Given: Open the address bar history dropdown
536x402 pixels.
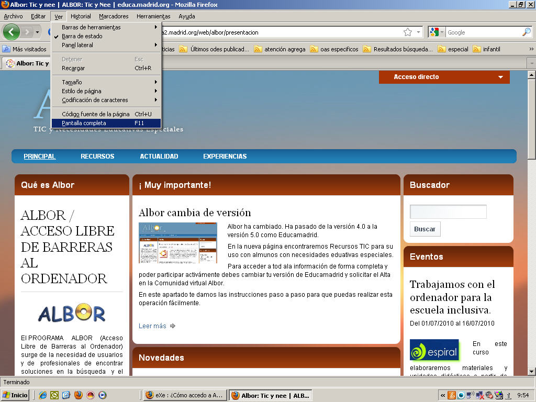Looking at the screenshot, I should pos(418,32).
